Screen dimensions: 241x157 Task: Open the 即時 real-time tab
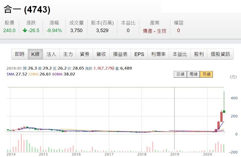(20, 54)
